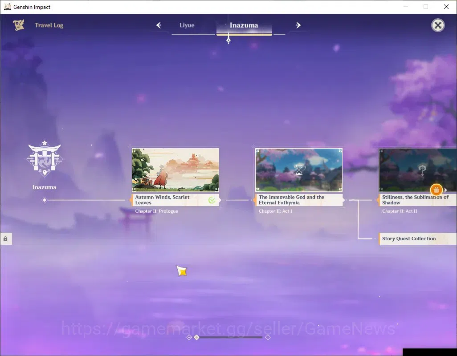Open The Immovable God and Eternal Euthymia thumbnail
Viewport: 457px width, 356px height.
tap(299, 170)
